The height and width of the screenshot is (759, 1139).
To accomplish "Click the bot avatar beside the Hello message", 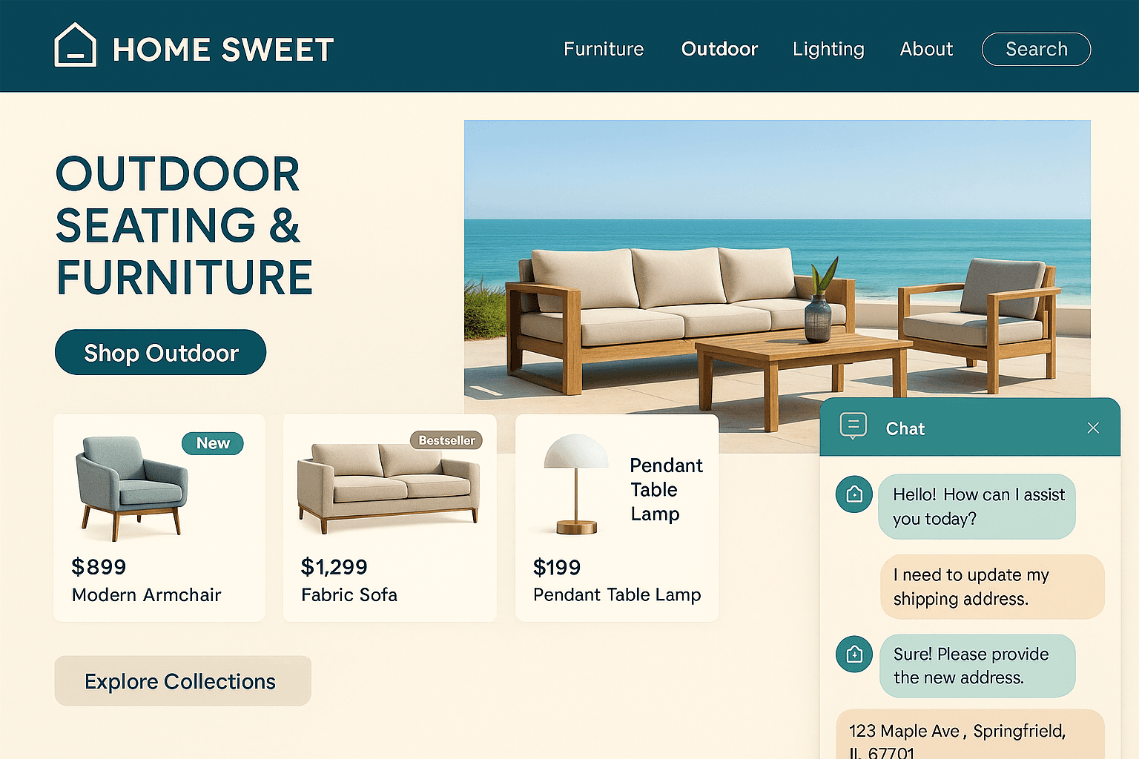I will [x=854, y=494].
